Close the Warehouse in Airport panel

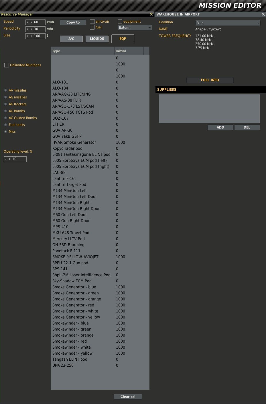click(263, 14)
